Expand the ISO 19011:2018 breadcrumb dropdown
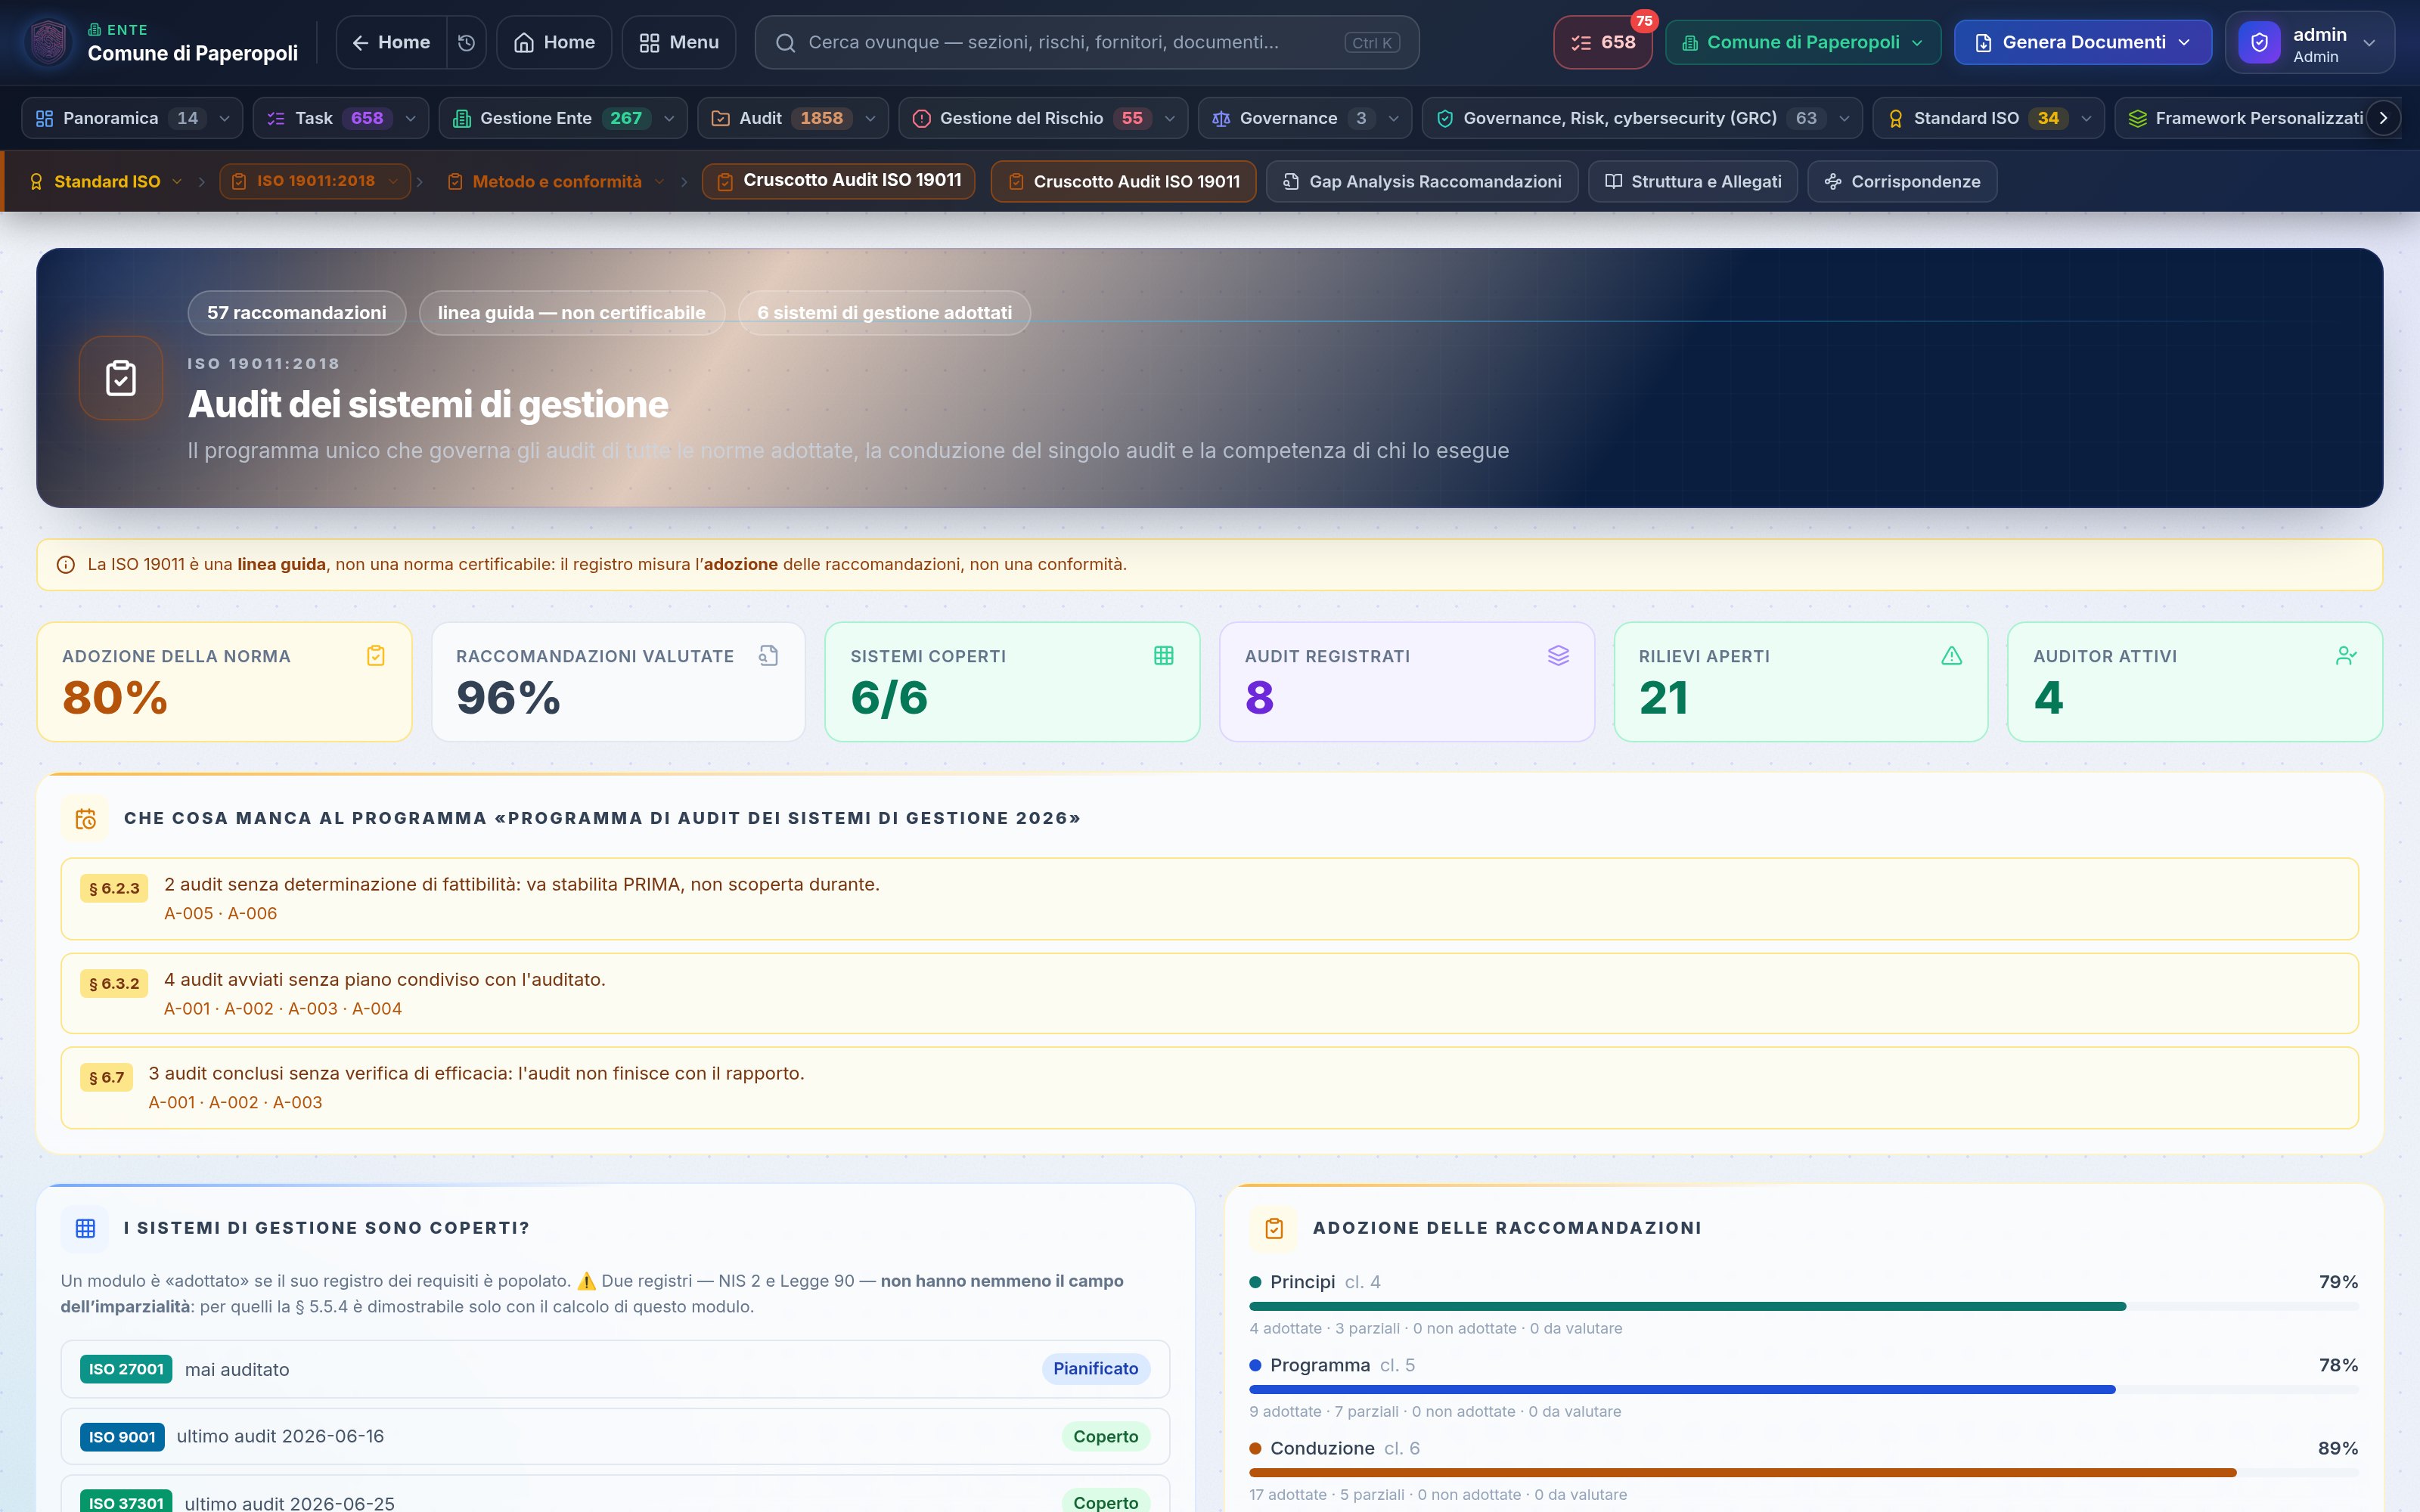Viewport: 2420px width, 1512px height. click(x=393, y=181)
